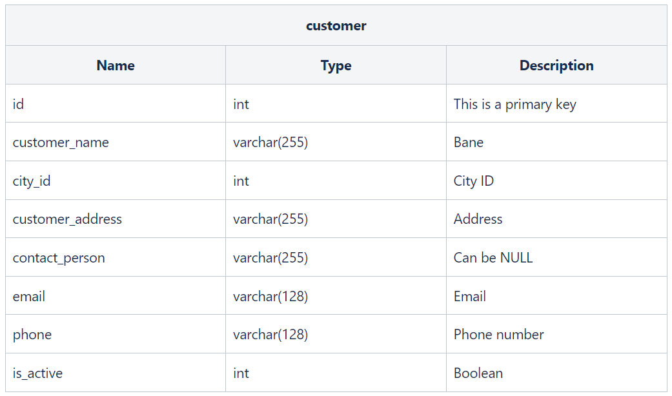Click the customer table title header
The image size is (672, 396).
[336, 25]
